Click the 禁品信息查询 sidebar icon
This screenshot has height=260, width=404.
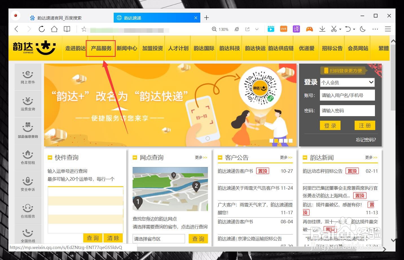28,131
